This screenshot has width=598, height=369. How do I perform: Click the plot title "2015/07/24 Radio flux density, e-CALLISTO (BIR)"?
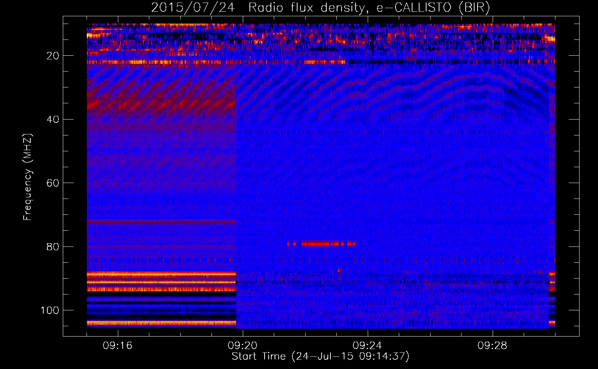point(320,8)
